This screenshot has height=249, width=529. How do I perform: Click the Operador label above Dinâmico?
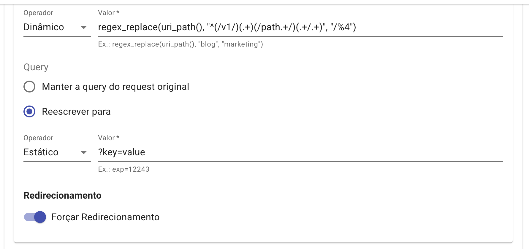[x=38, y=13]
